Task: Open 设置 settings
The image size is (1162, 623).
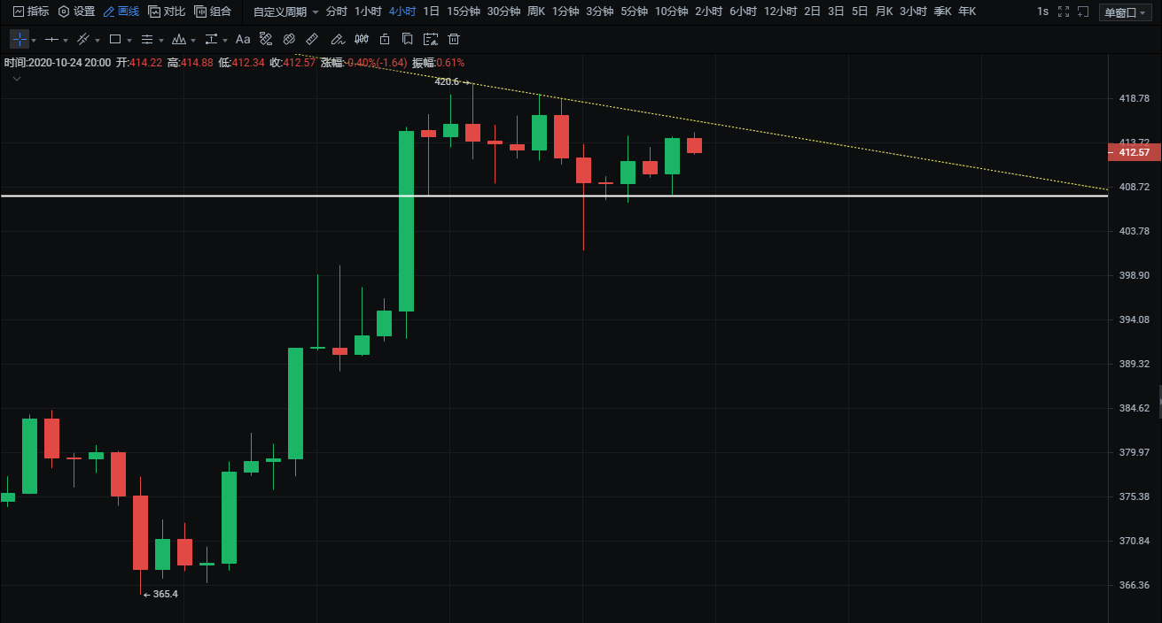Action: [76, 12]
